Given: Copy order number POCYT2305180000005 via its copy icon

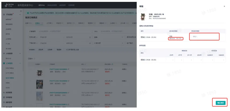Looking at the screenshot, I should (69, 69).
